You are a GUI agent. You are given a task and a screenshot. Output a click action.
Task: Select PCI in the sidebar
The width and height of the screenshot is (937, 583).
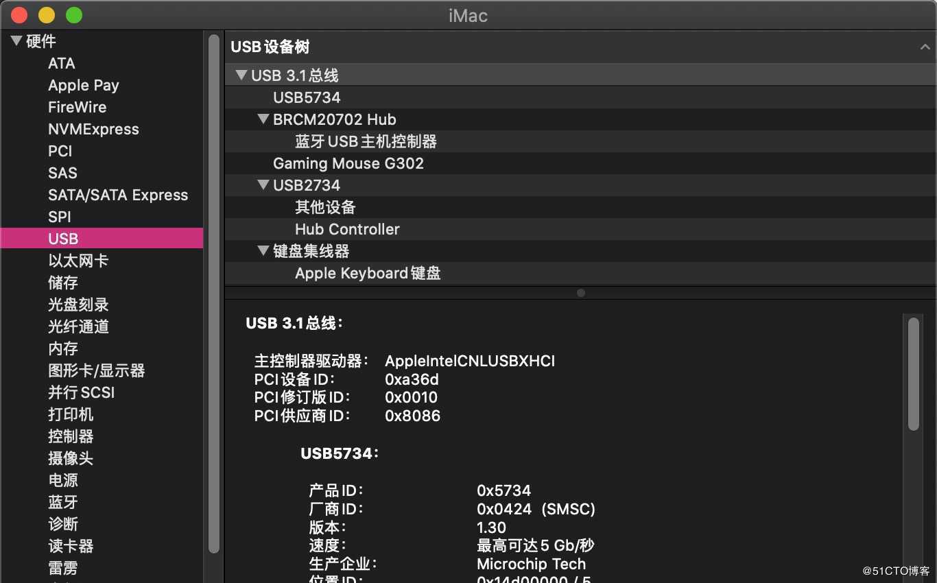tap(60, 151)
